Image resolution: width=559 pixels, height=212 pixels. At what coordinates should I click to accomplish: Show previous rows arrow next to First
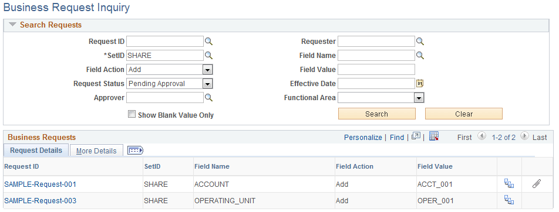[x=481, y=136]
